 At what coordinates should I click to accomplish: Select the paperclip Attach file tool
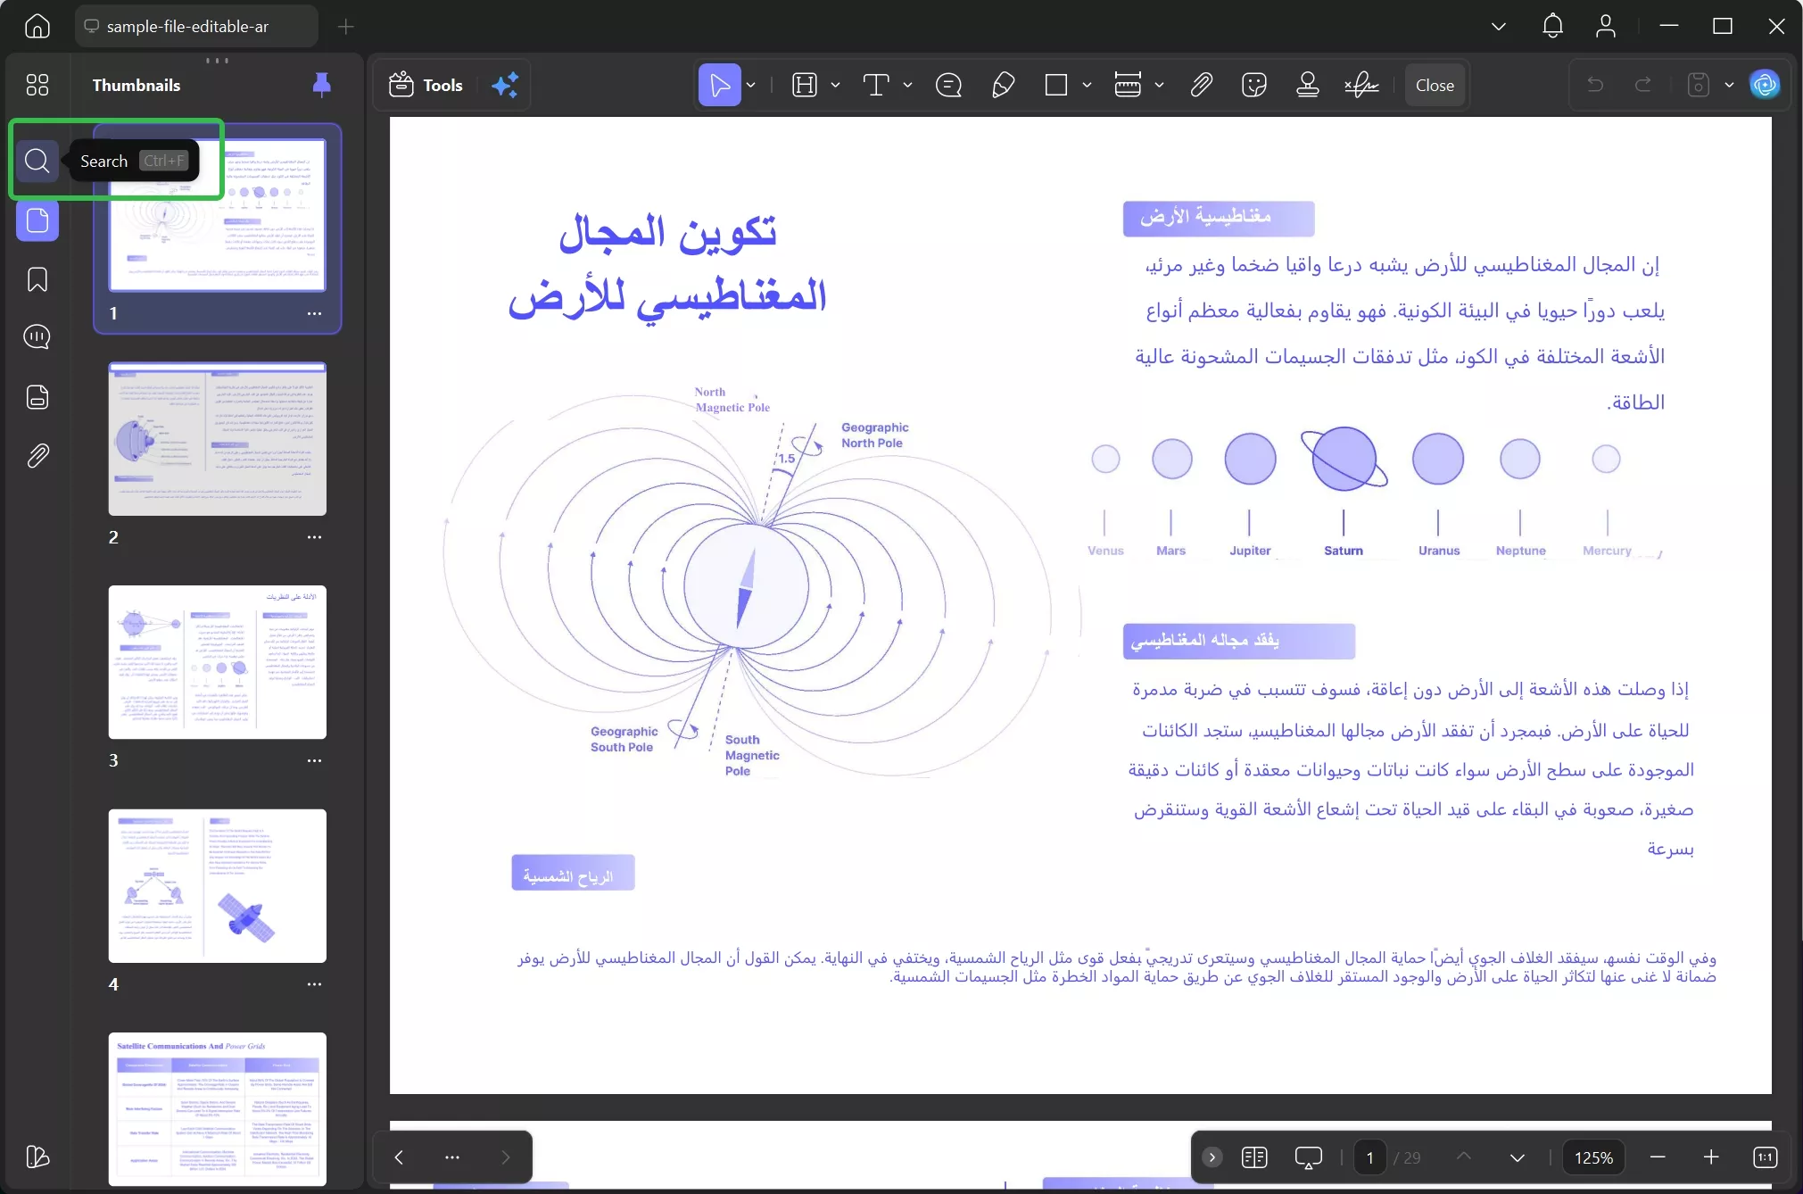(1200, 85)
